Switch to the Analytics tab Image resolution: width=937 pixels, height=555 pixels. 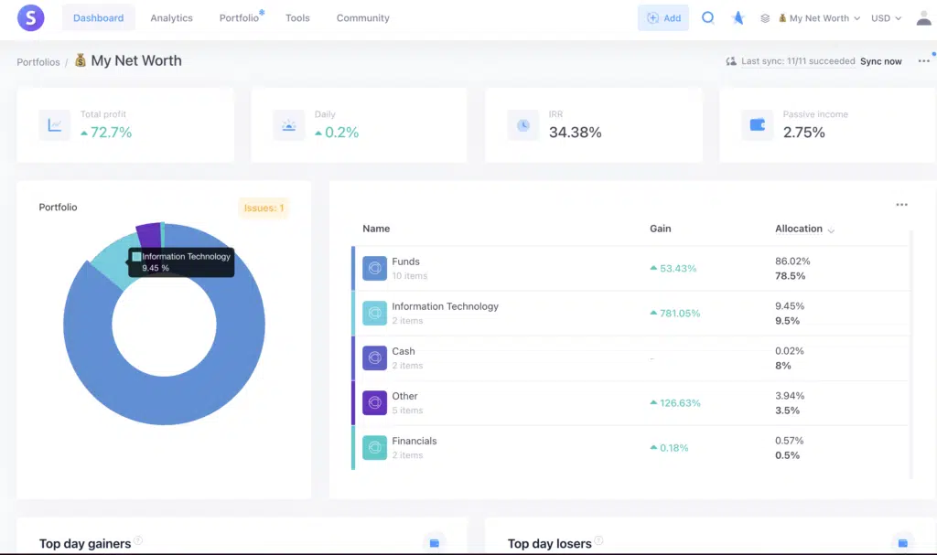[171, 17]
